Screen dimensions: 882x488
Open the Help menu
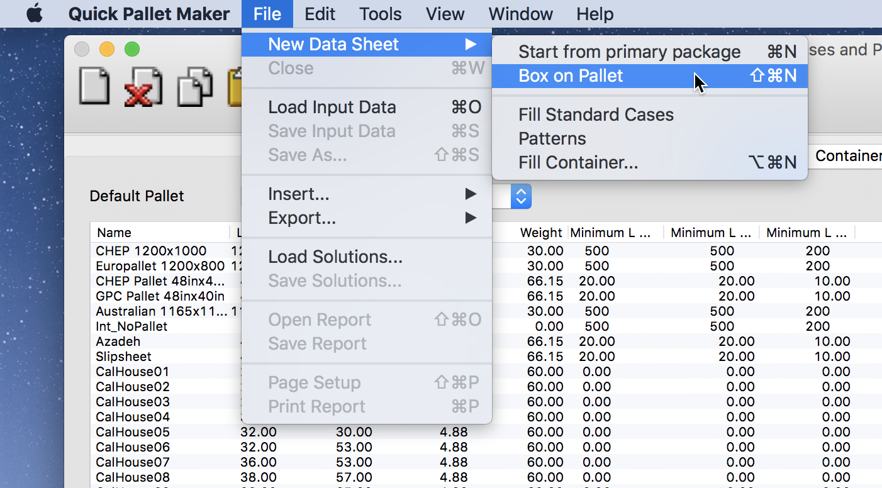(595, 14)
